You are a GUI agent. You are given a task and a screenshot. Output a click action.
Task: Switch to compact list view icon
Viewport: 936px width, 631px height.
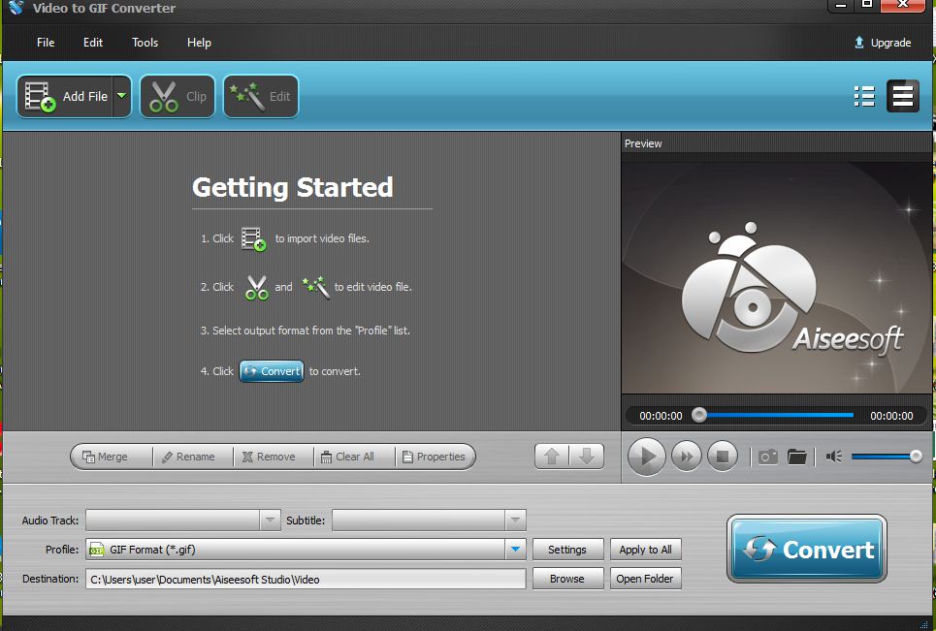tap(864, 96)
